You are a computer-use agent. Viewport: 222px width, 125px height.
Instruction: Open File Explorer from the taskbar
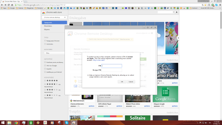(9, 123)
